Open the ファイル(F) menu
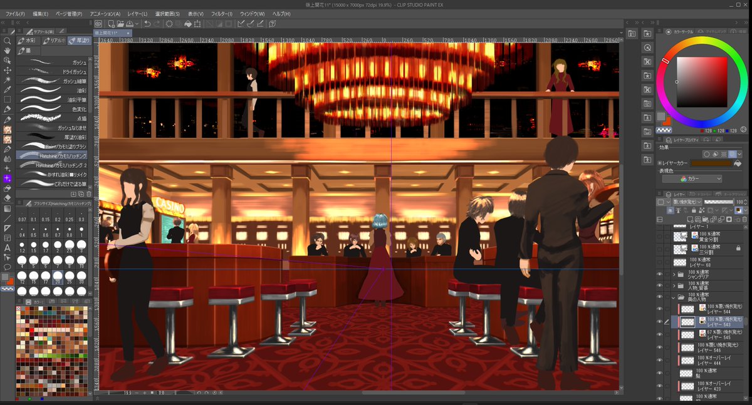Image resolution: width=752 pixels, height=405 pixels. [x=15, y=14]
